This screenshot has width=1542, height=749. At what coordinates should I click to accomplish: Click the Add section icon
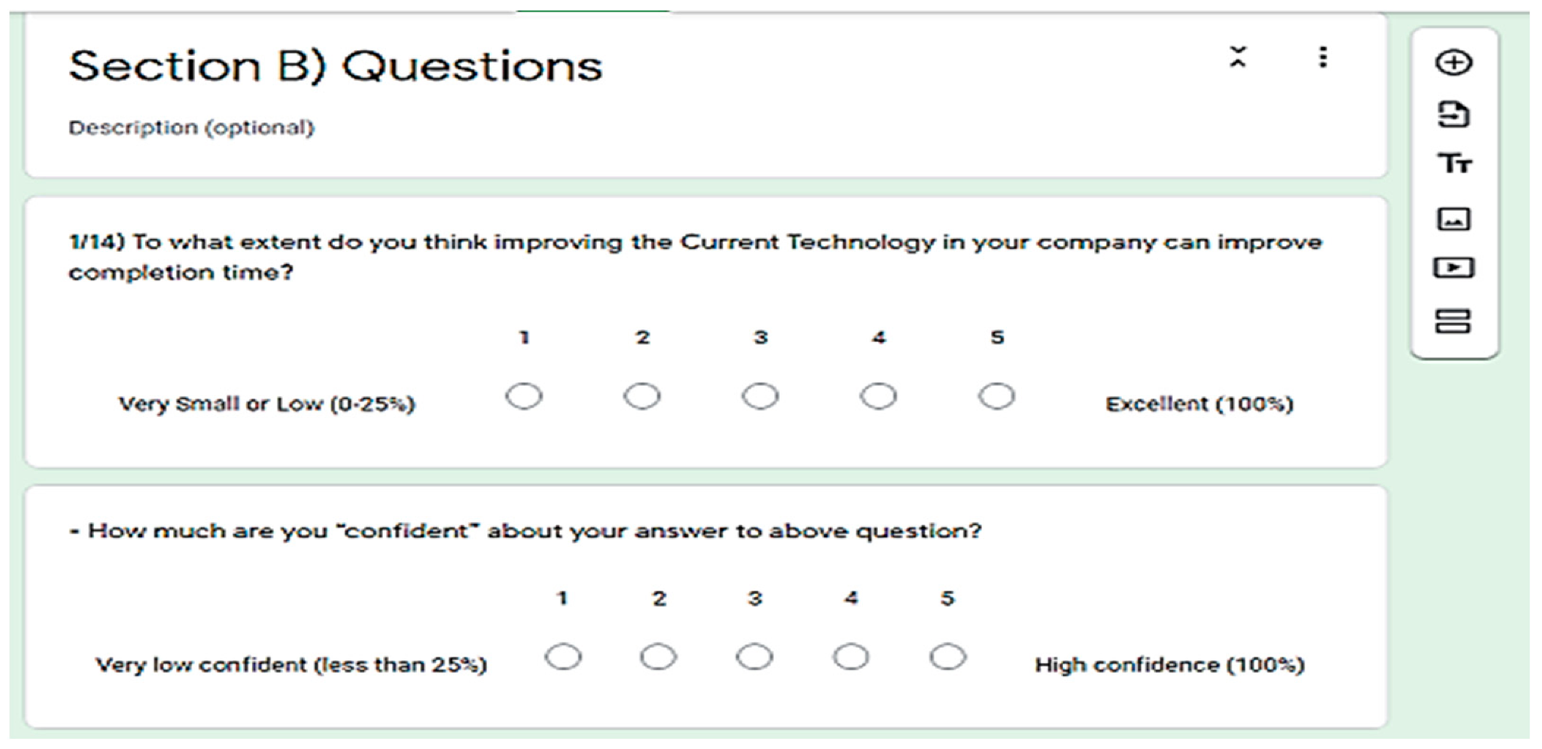point(1453,321)
